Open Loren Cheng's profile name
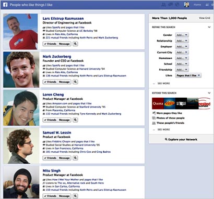The height and width of the screenshot is (199, 214). coord(53,95)
